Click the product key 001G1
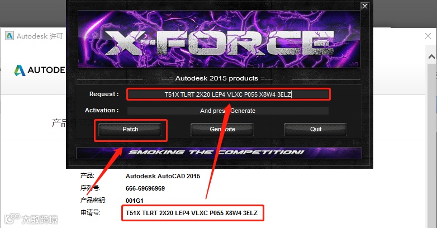This screenshot has height=228, width=437. pyautogui.click(x=134, y=201)
